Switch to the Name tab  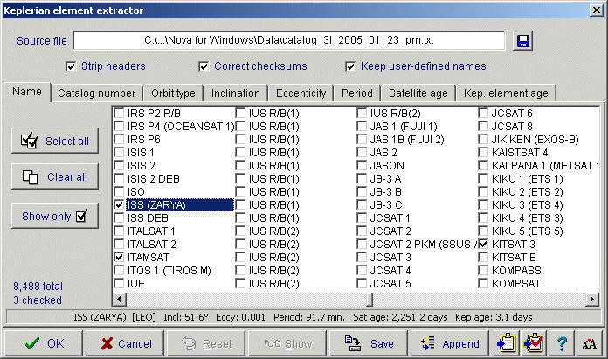click(27, 92)
